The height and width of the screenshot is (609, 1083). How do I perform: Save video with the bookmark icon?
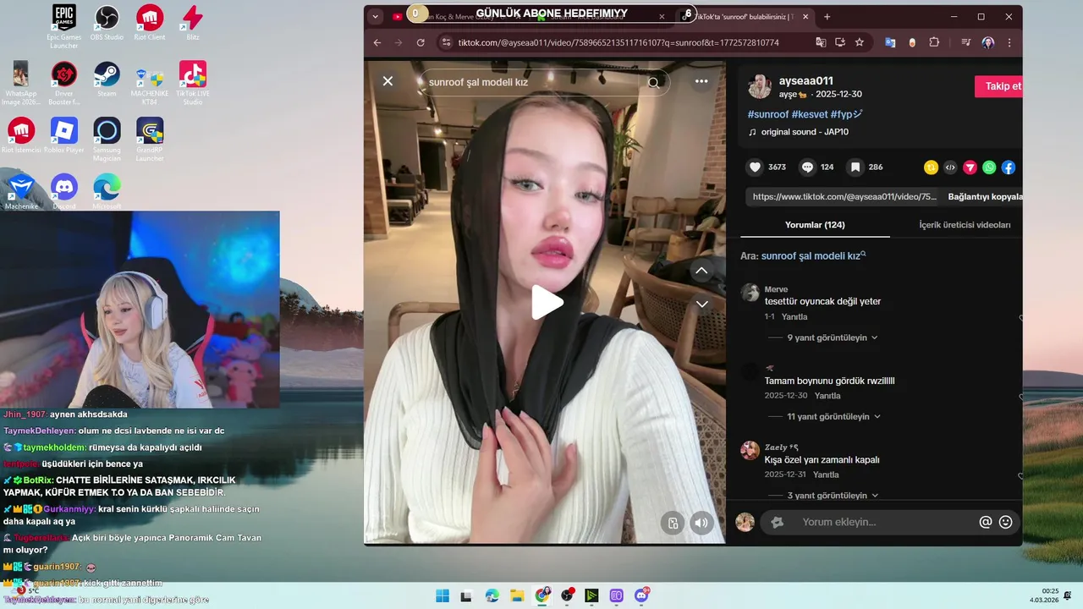(x=855, y=167)
